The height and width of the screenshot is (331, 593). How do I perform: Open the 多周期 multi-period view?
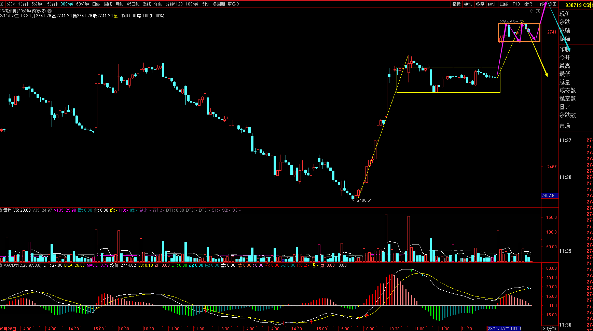[219, 4]
